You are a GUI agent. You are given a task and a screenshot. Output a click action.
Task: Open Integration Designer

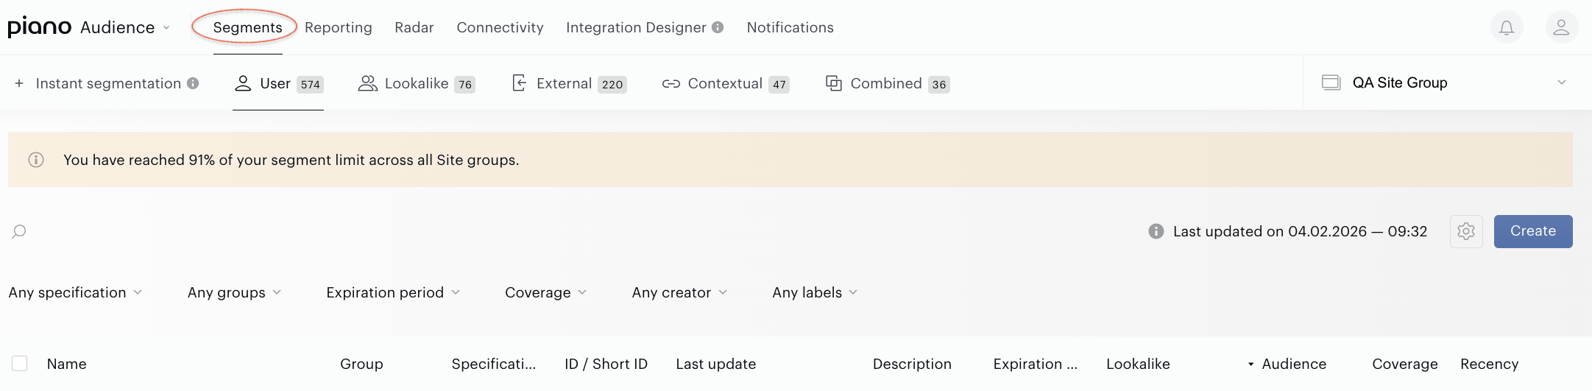point(636,27)
